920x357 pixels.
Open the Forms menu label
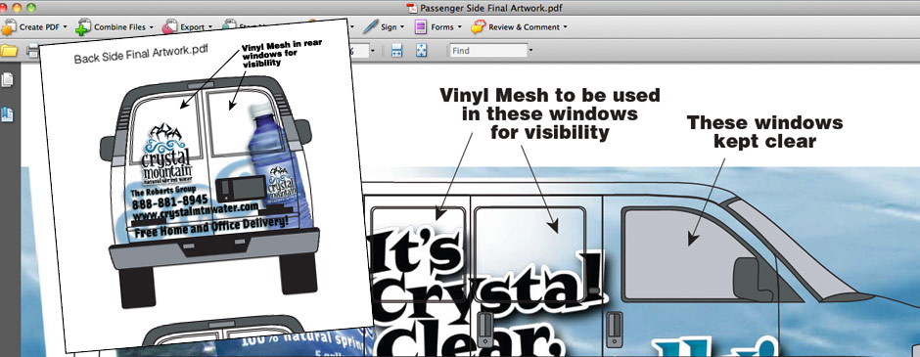tap(442, 27)
